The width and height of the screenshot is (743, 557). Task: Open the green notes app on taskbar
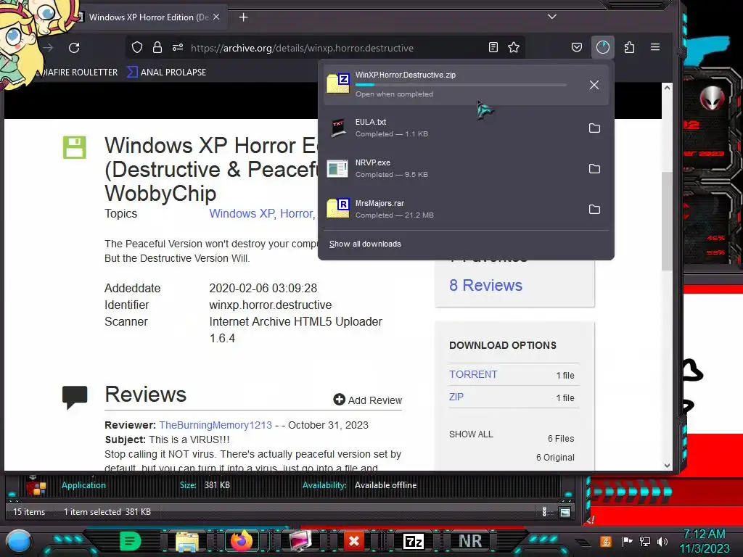coord(131,541)
